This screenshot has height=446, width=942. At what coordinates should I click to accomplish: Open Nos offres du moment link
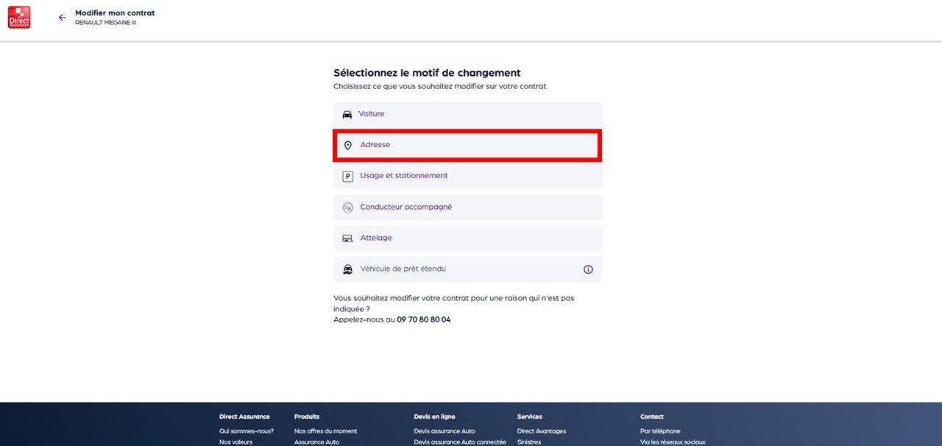point(325,431)
